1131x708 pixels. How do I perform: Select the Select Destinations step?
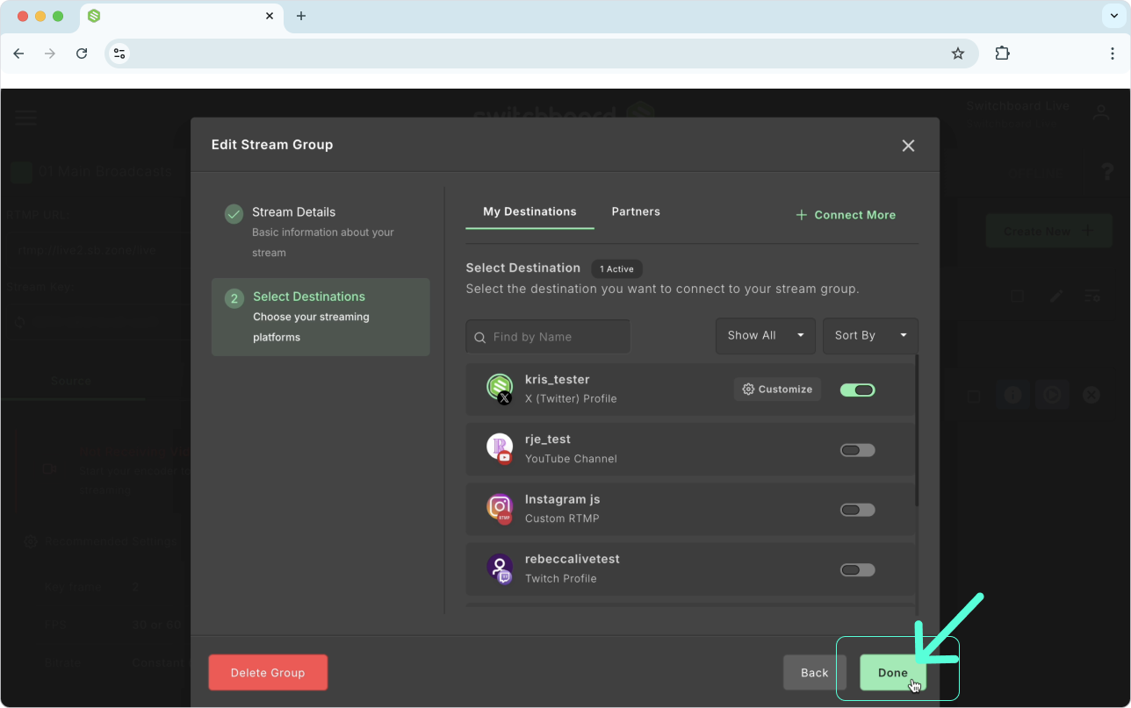[321, 317]
